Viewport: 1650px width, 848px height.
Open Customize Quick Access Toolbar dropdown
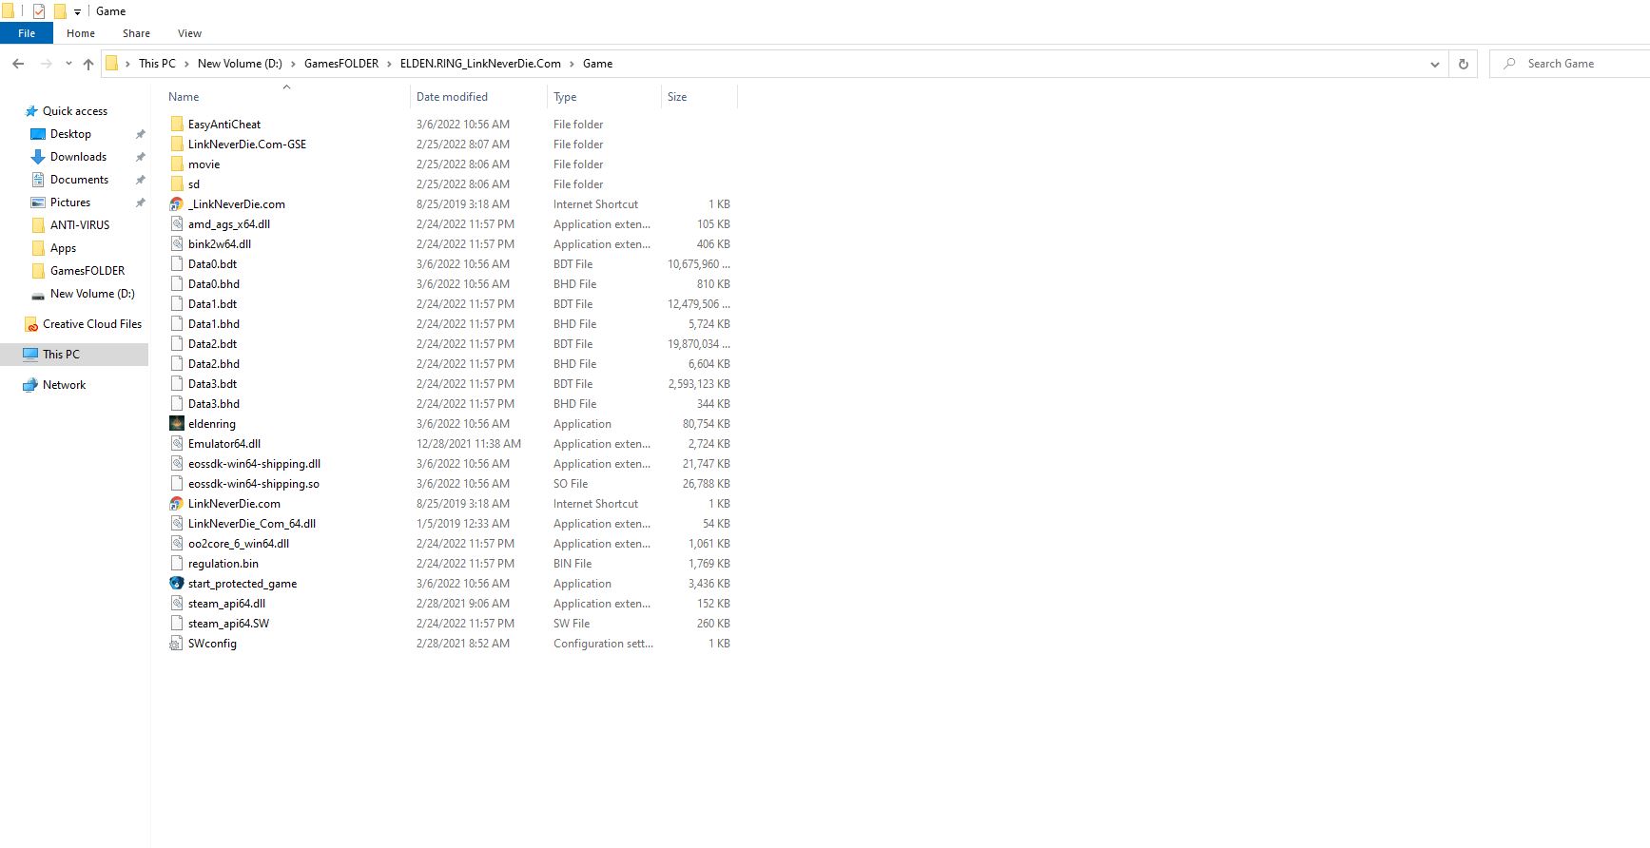point(77,11)
